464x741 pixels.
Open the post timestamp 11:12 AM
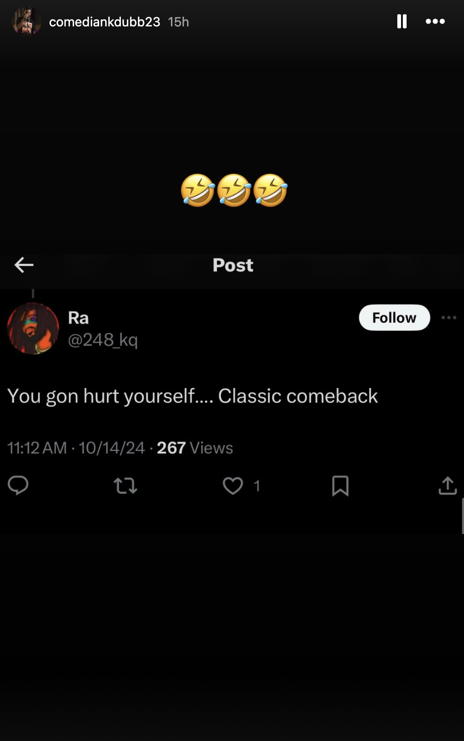(37, 448)
